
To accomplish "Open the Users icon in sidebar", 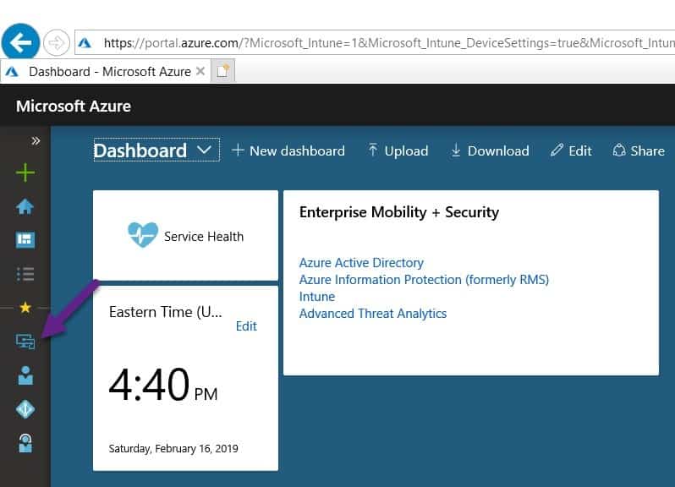I will tap(25, 375).
